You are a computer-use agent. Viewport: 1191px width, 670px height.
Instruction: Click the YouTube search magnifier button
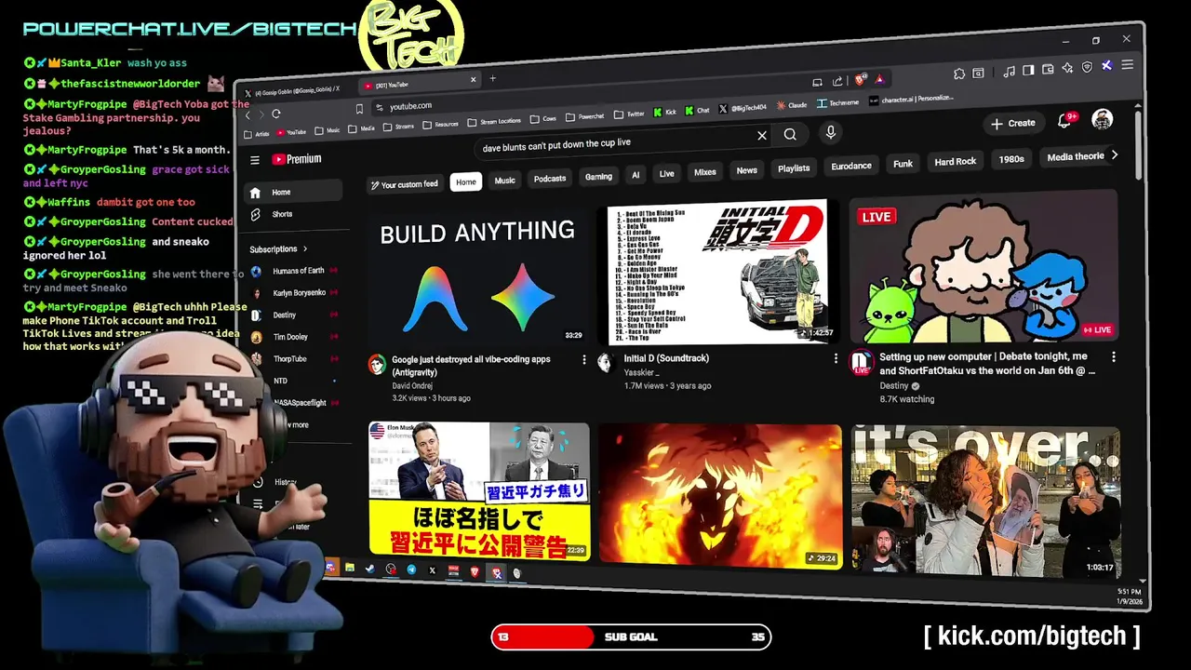pos(790,135)
